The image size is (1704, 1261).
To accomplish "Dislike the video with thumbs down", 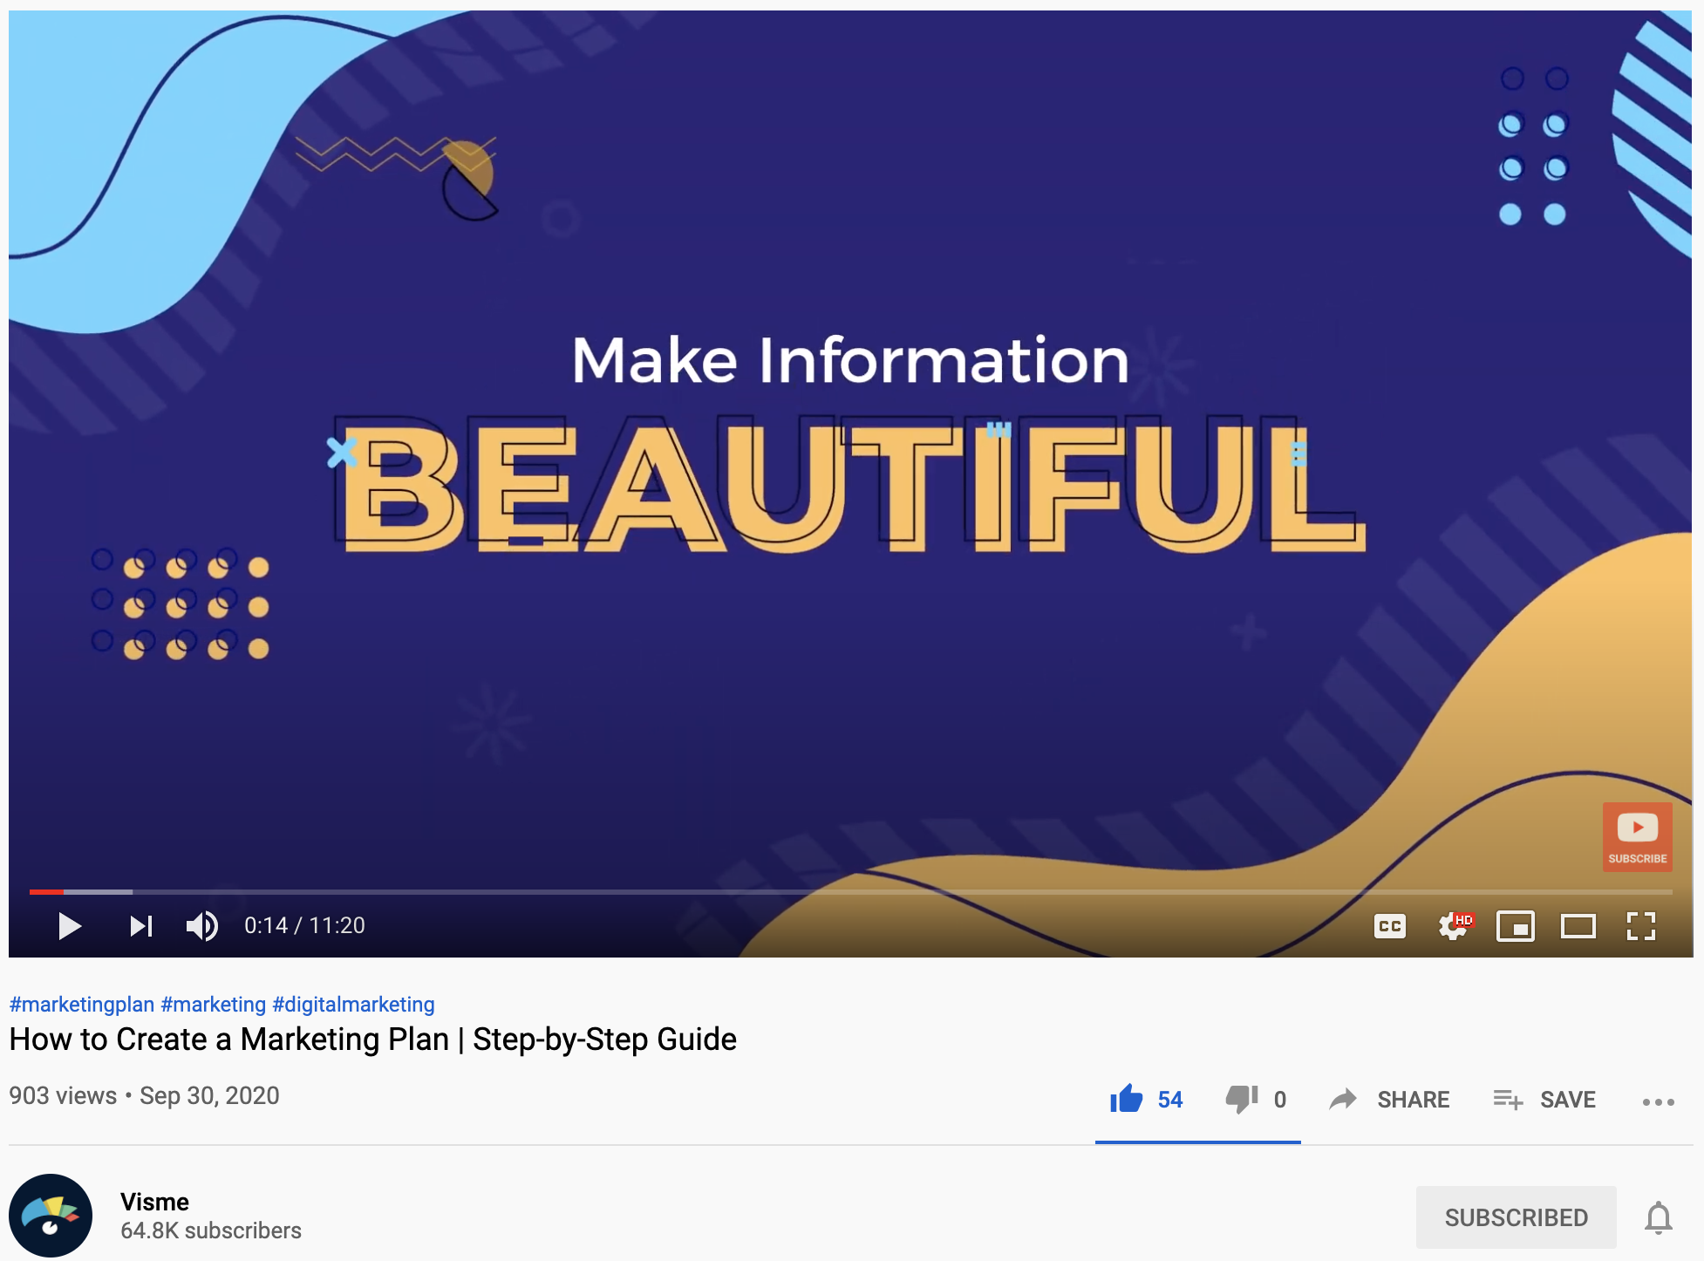I will pyautogui.click(x=1242, y=1099).
